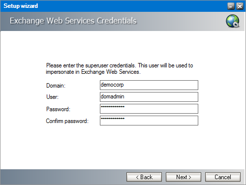The image size is (246, 185).
Task: Click the gray header banner beside the heading
Action: click(181, 21)
